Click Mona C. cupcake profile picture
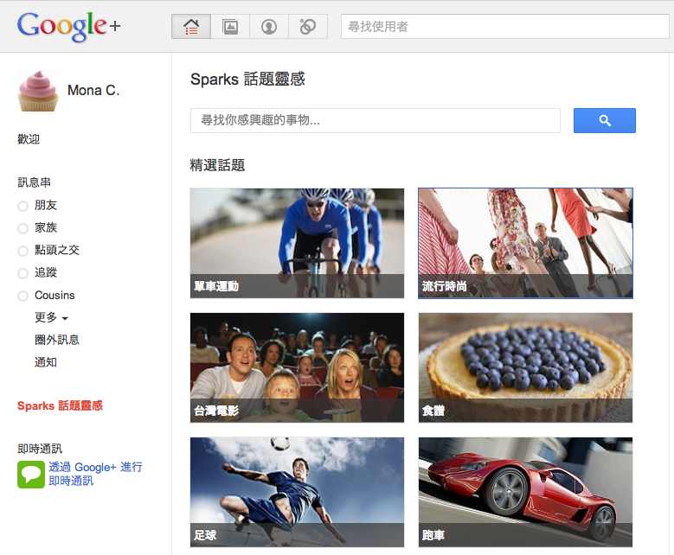The width and height of the screenshot is (674, 555). 38,91
